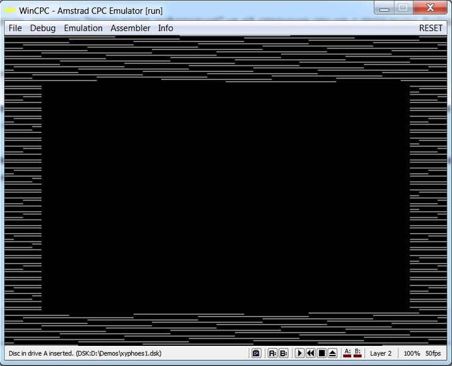452x366 pixels.
Task: Select drive A: icon in status bar
Action: [x=272, y=353]
